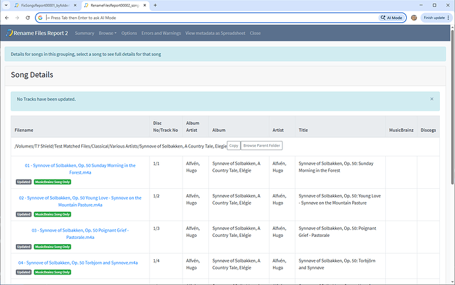
Task: Open the browser profile avatar
Action: point(413,18)
